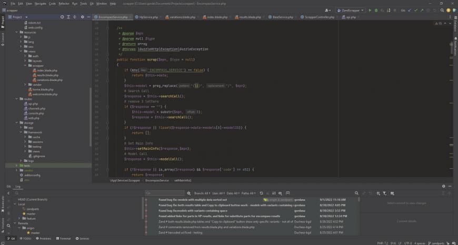Image resolution: width=458 pixels, height=245 pixels.
Task: Click Expand All icon in Project panel header
Action: [x=68, y=17]
